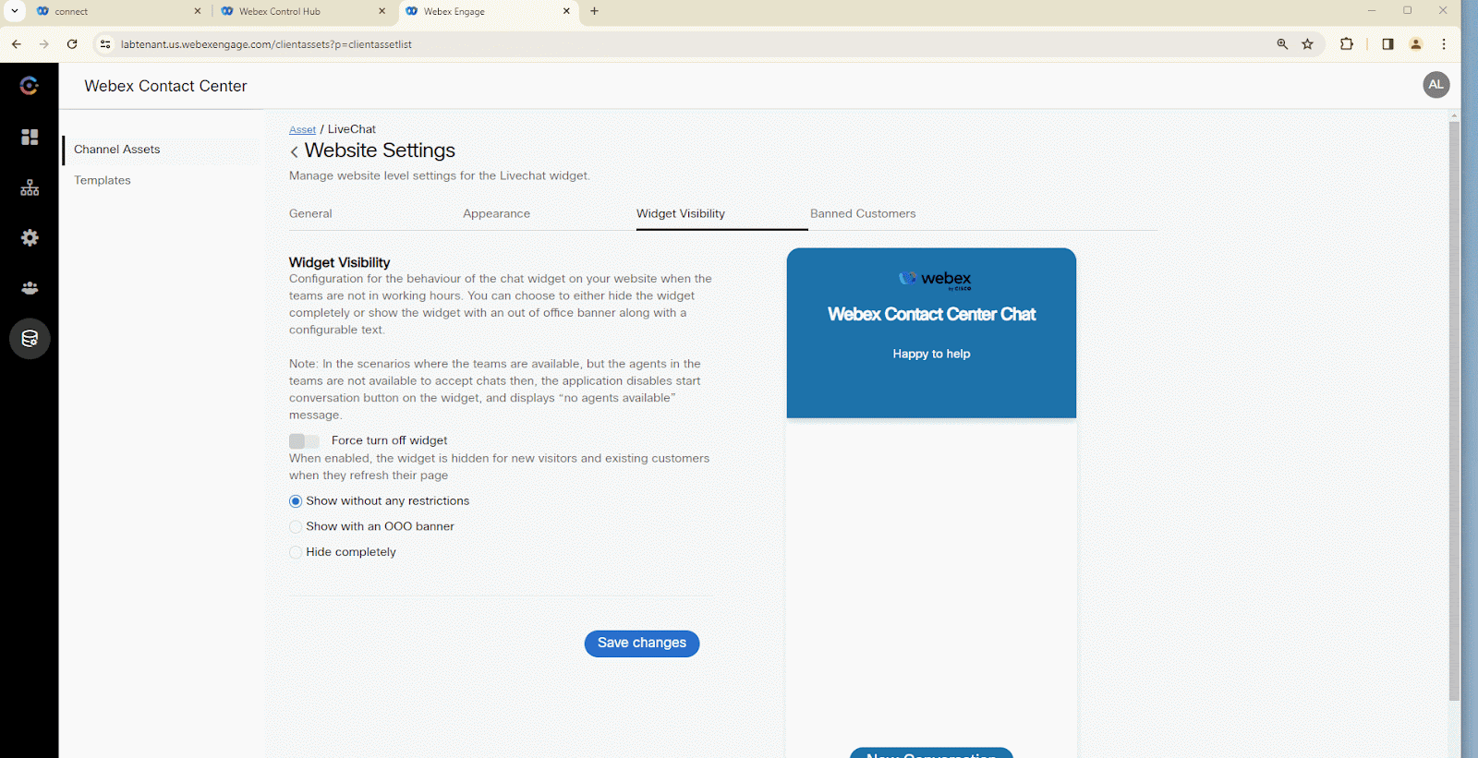The width and height of the screenshot is (1478, 758).
Task: Click the AL user avatar
Action: 1436,84
